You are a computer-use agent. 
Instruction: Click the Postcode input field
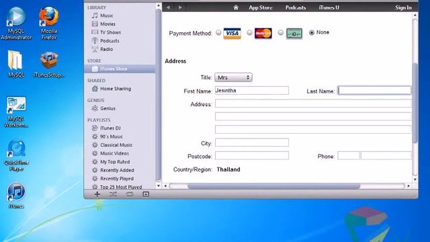pyautogui.click(x=252, y=155)
